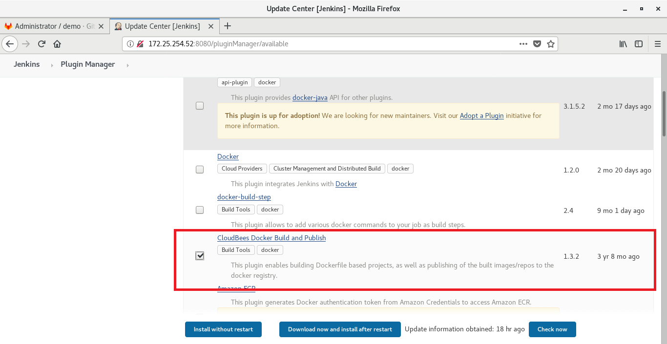The image size is (667, 344).
Task: Click the Pocket save icon
Action: click(537, 44)
